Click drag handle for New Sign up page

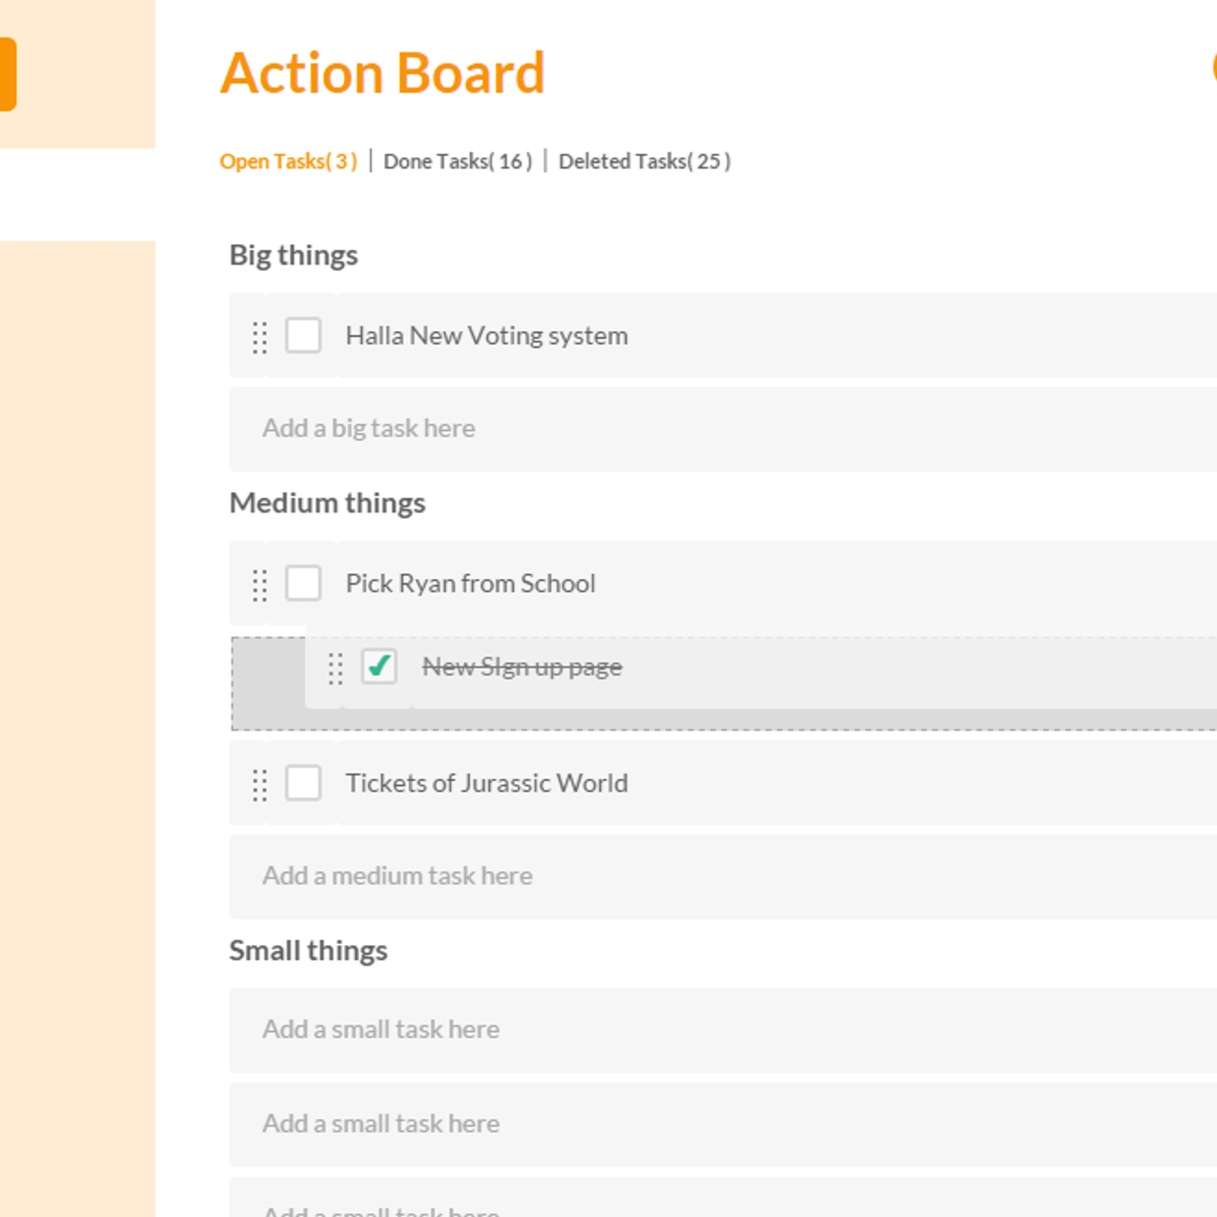(x=335, y=669)
